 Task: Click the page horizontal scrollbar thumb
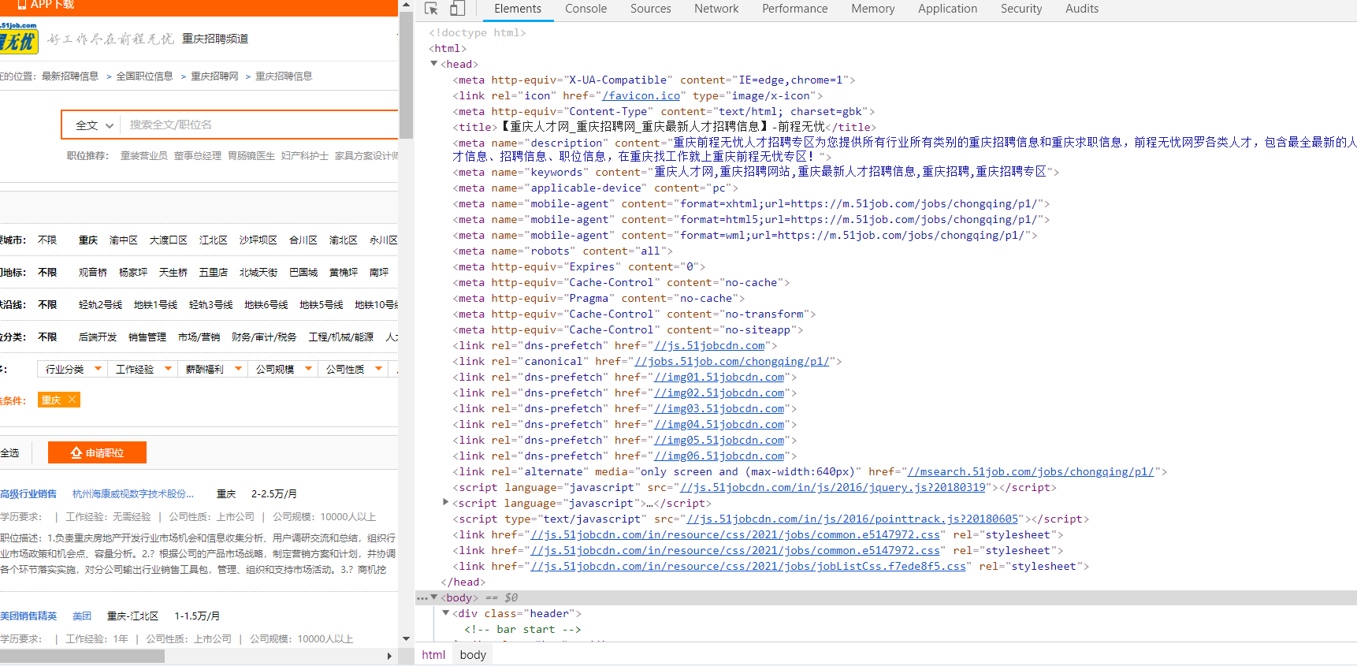[83, 656]
